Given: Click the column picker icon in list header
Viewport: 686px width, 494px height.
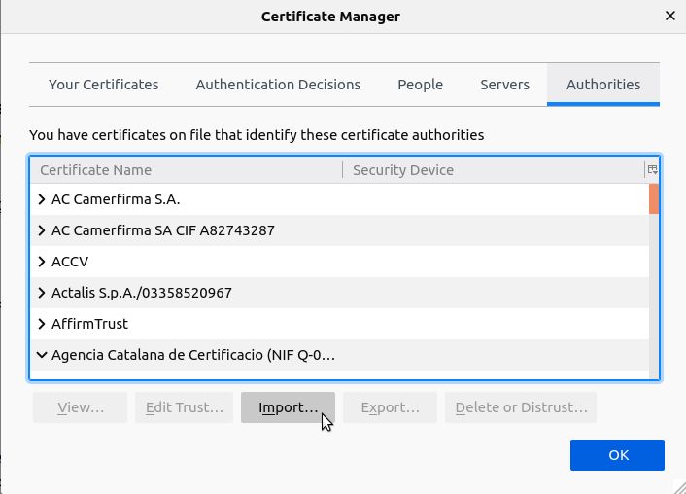Looking at the screenshot, I should click(652, 169).
